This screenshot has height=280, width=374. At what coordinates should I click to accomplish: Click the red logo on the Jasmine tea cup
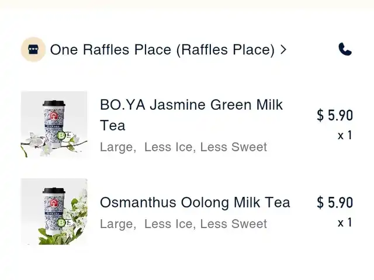(53, 116)
